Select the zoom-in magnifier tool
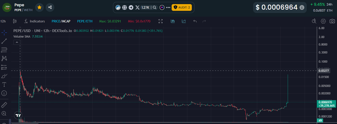The height and width of the screenshot is (124, 337). click(4, 114)
